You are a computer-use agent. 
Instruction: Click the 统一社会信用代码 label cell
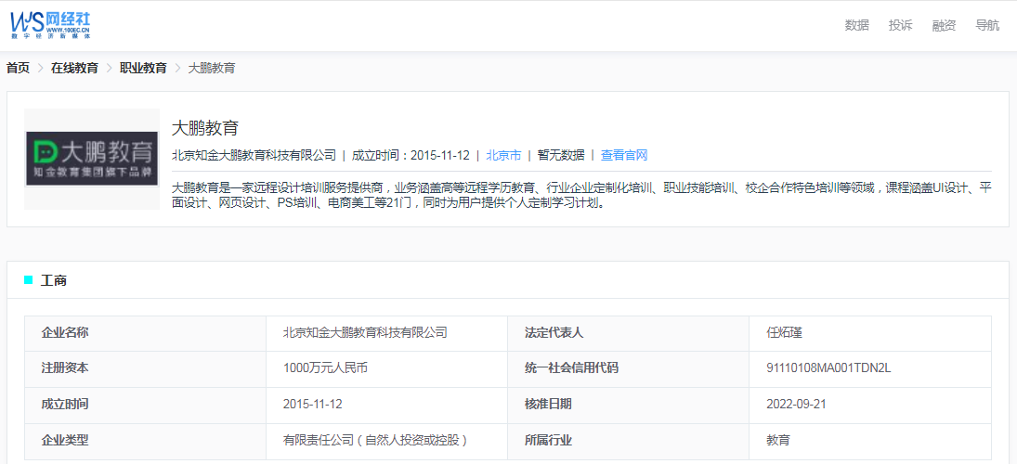click(628, 368)
